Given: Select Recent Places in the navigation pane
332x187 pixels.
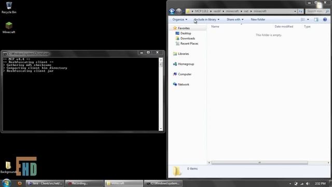Looking at the screenshot, I should (189, 44).
